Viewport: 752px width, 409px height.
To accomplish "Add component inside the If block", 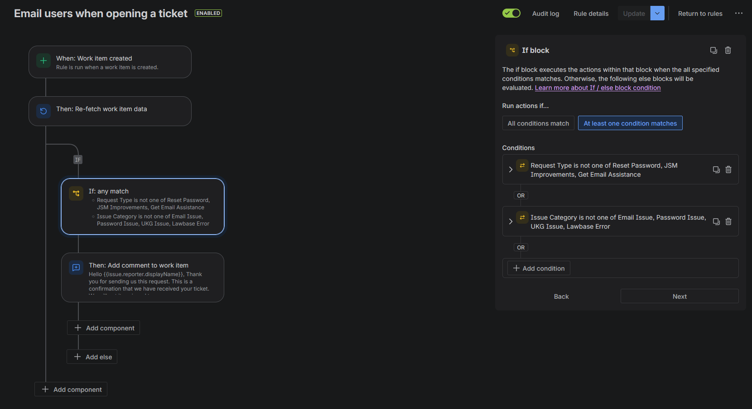I will (103, 328).
